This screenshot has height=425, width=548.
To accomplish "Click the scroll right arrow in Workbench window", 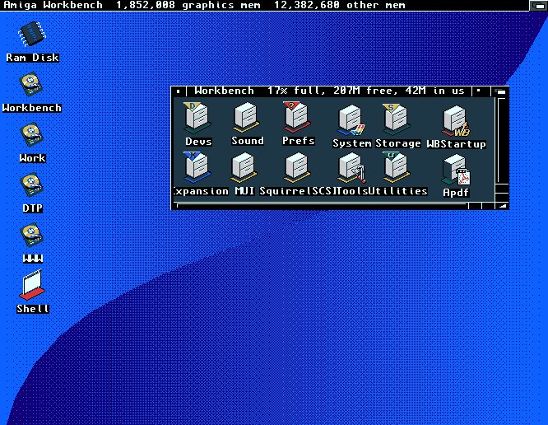I will (x=489, y=206).
